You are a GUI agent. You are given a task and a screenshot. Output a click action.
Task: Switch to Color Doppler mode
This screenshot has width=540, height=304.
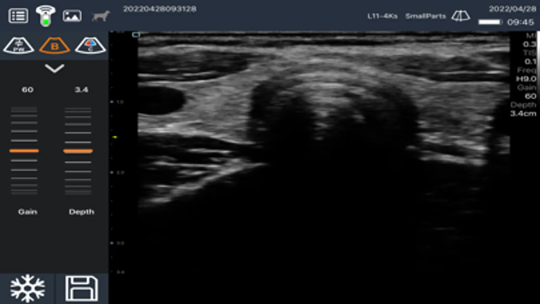[x=90, y=46]
